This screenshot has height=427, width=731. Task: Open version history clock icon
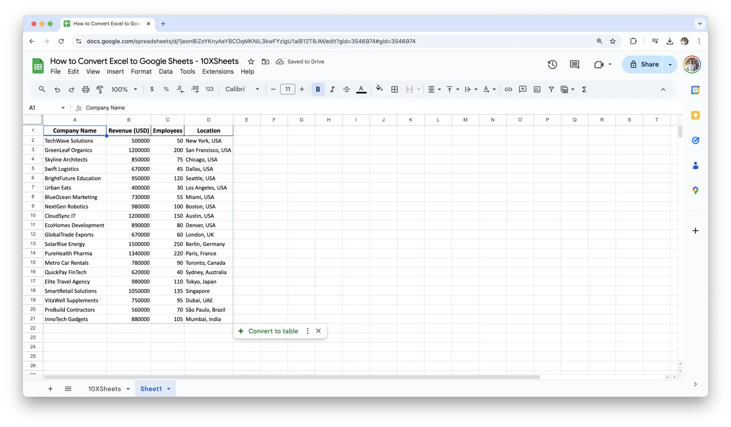point(552,64)
